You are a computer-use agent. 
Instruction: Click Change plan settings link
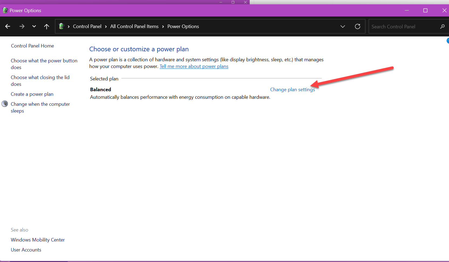pyautogui.click(x=292, y=90)
